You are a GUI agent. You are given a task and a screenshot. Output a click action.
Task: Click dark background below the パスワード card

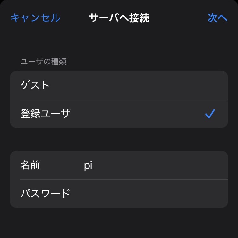coord(119,223)
